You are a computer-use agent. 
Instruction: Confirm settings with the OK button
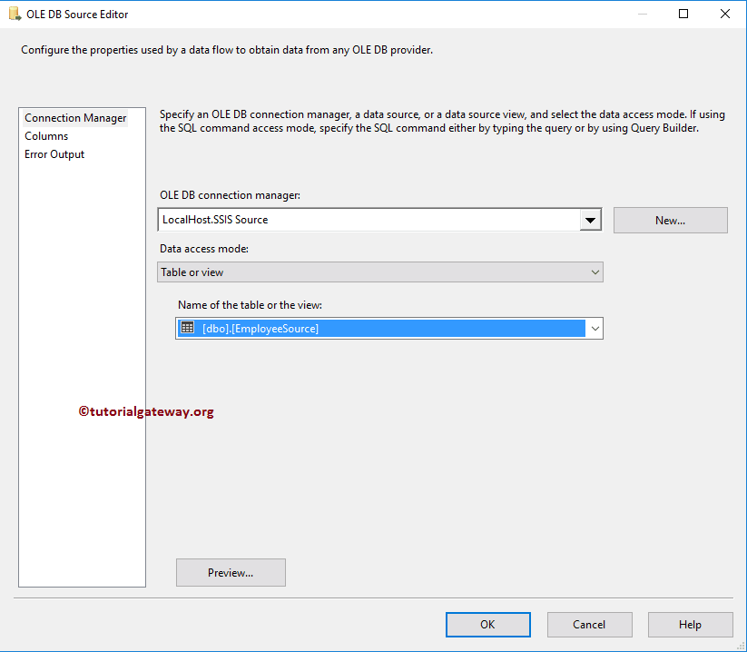pyautogui.click(x=487, y=624)
